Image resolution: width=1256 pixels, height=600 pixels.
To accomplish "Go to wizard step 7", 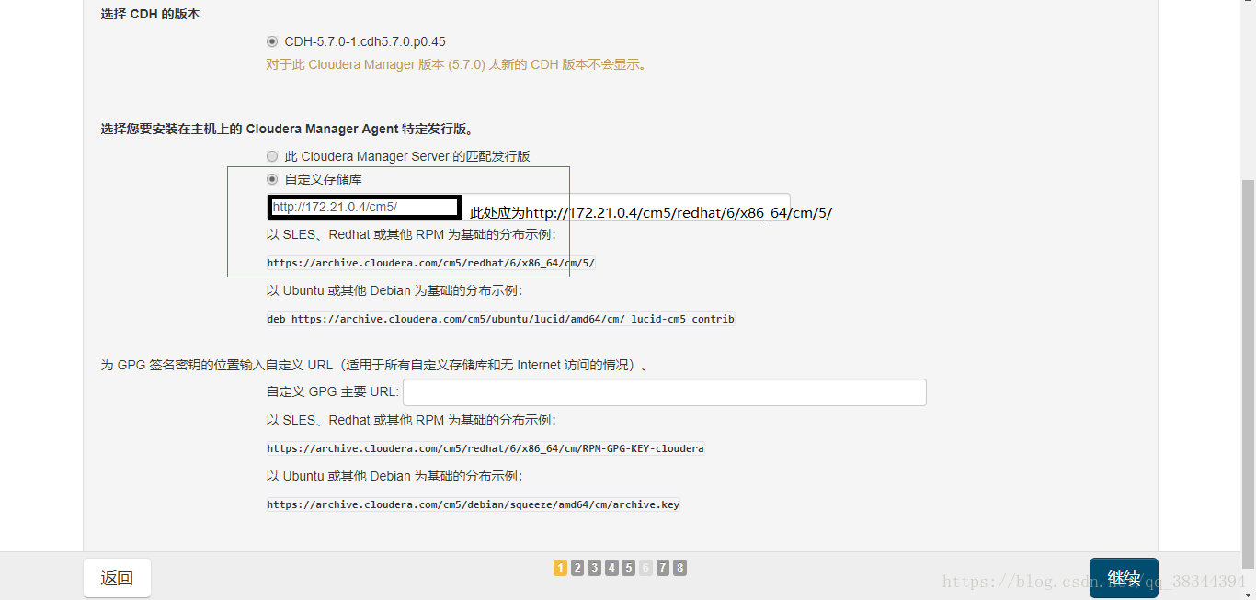I will click(x=663, y=568).
